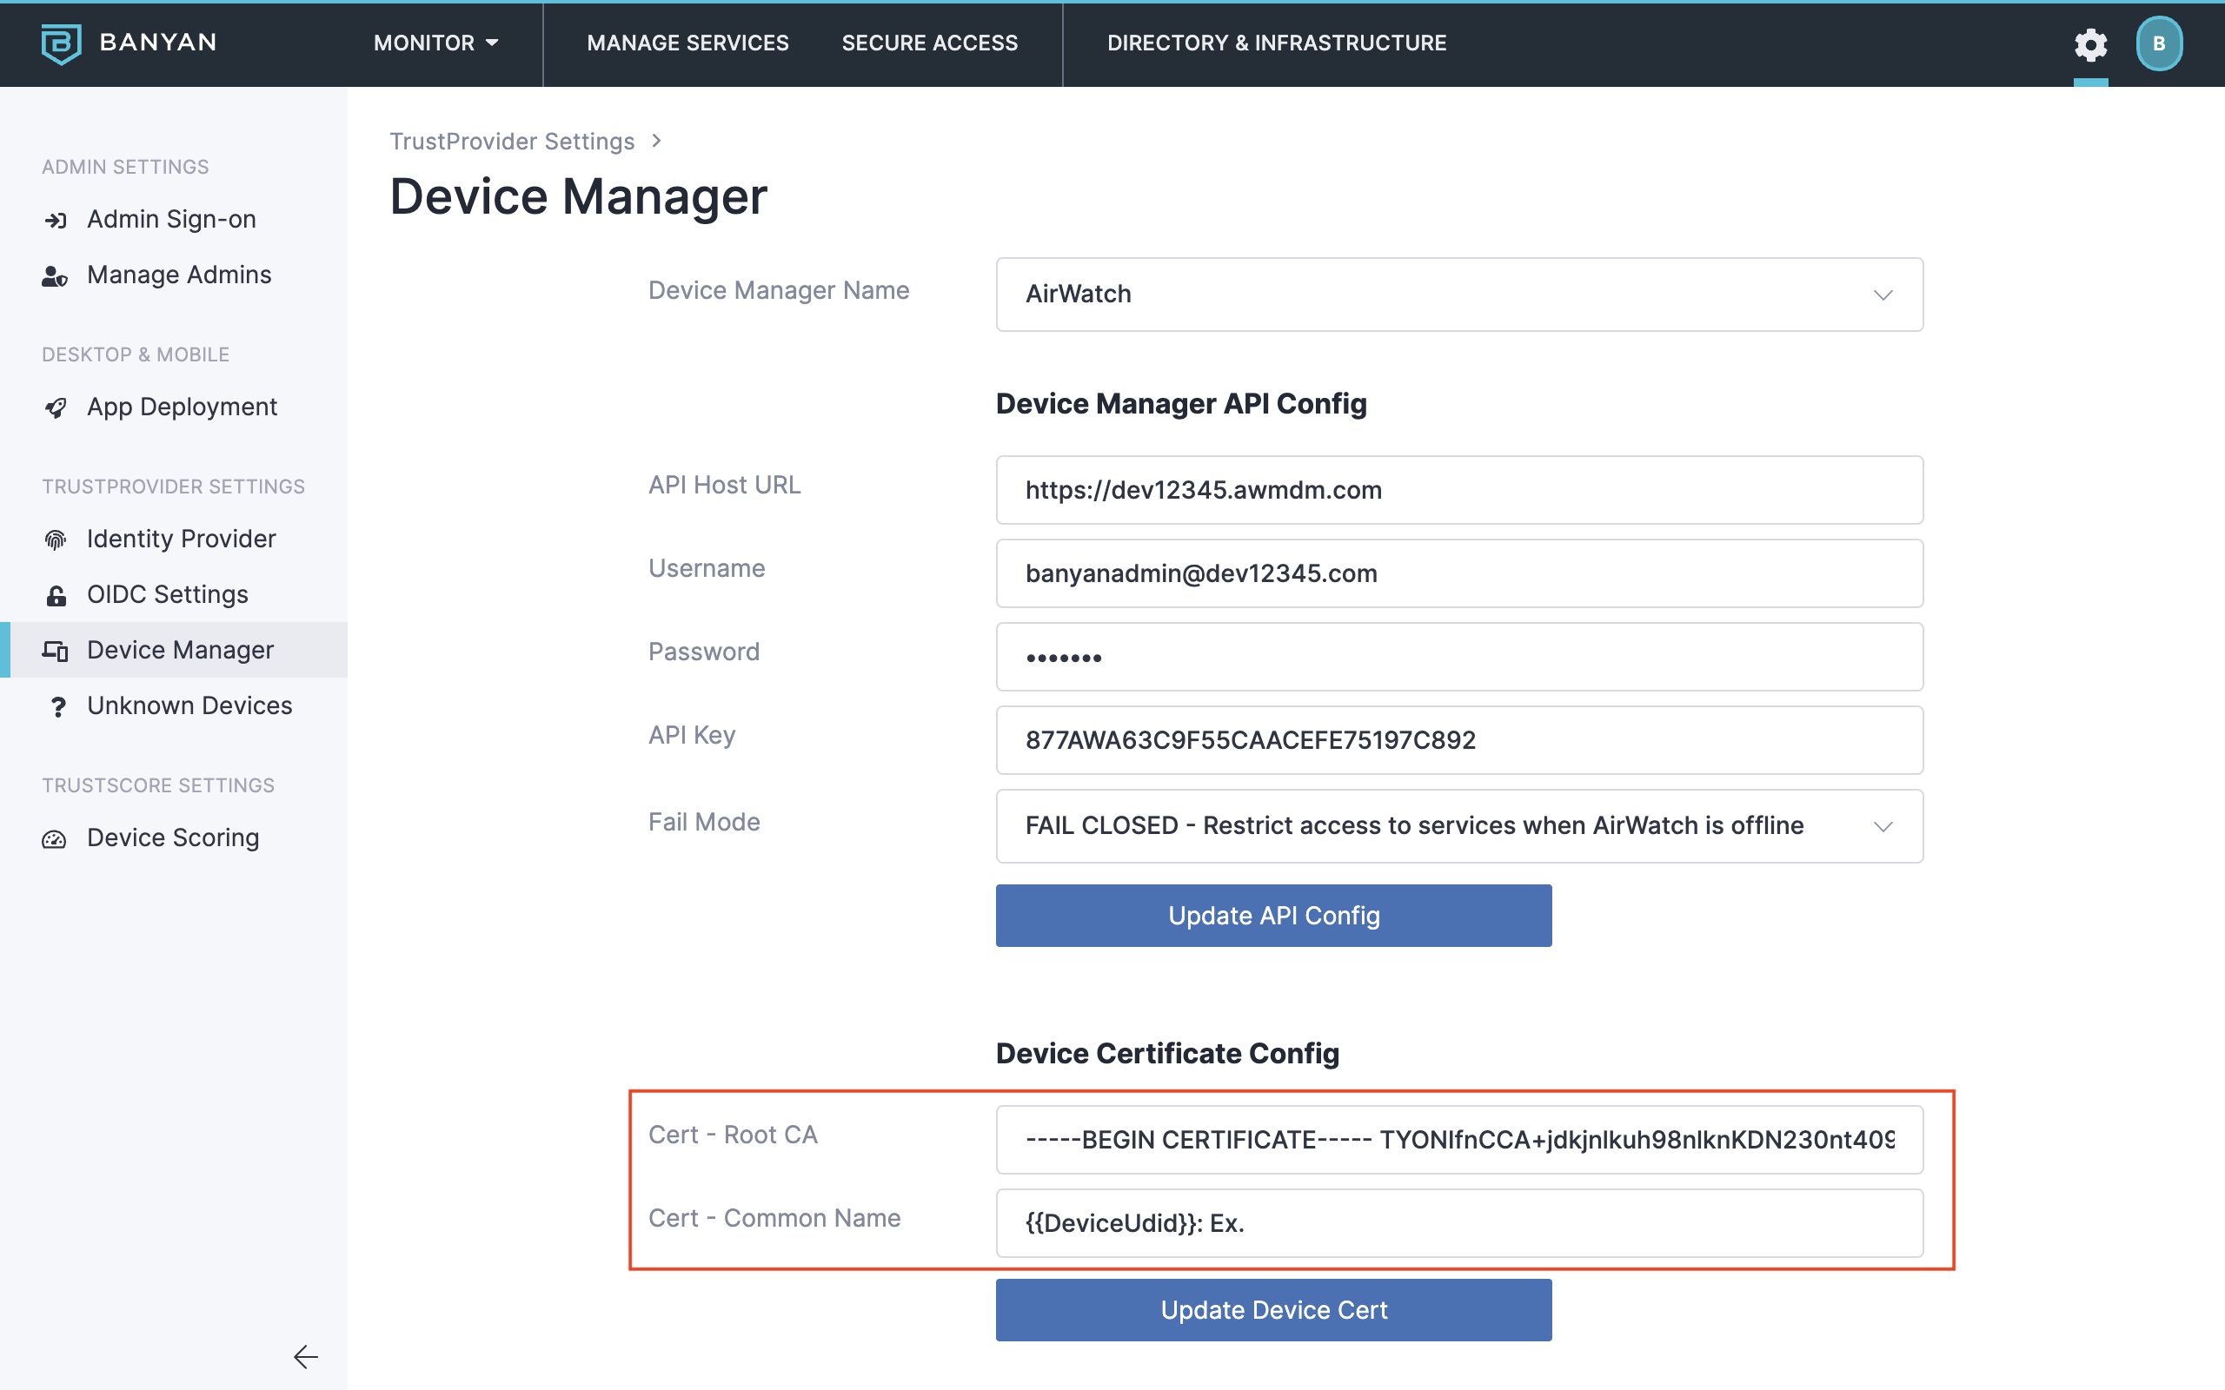Open OIDC Settings in the sidebar
2225x1390 pixels.
[168, 595]
